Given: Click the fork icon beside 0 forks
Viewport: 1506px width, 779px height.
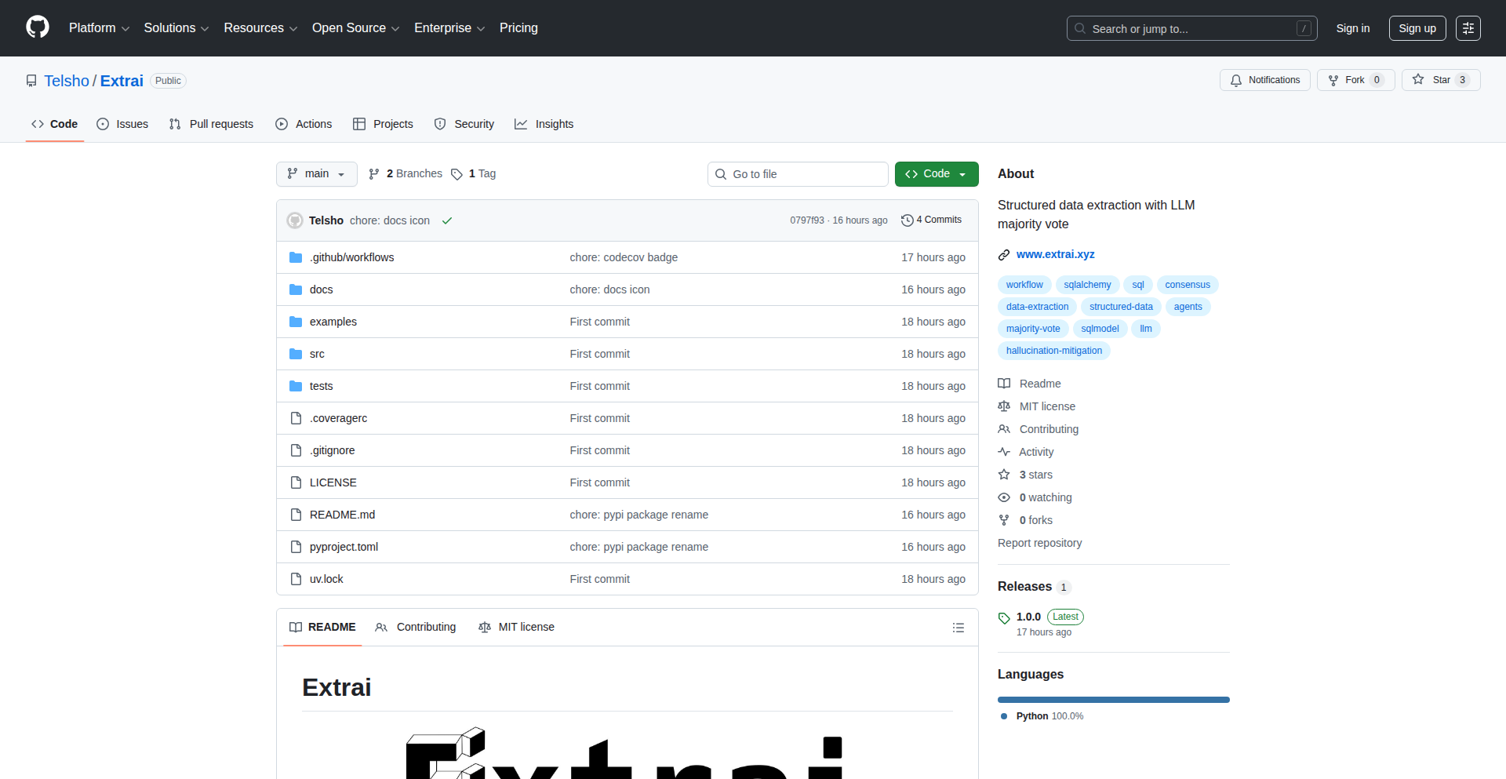Looking at the screenshot, I should pos(1004,520).
